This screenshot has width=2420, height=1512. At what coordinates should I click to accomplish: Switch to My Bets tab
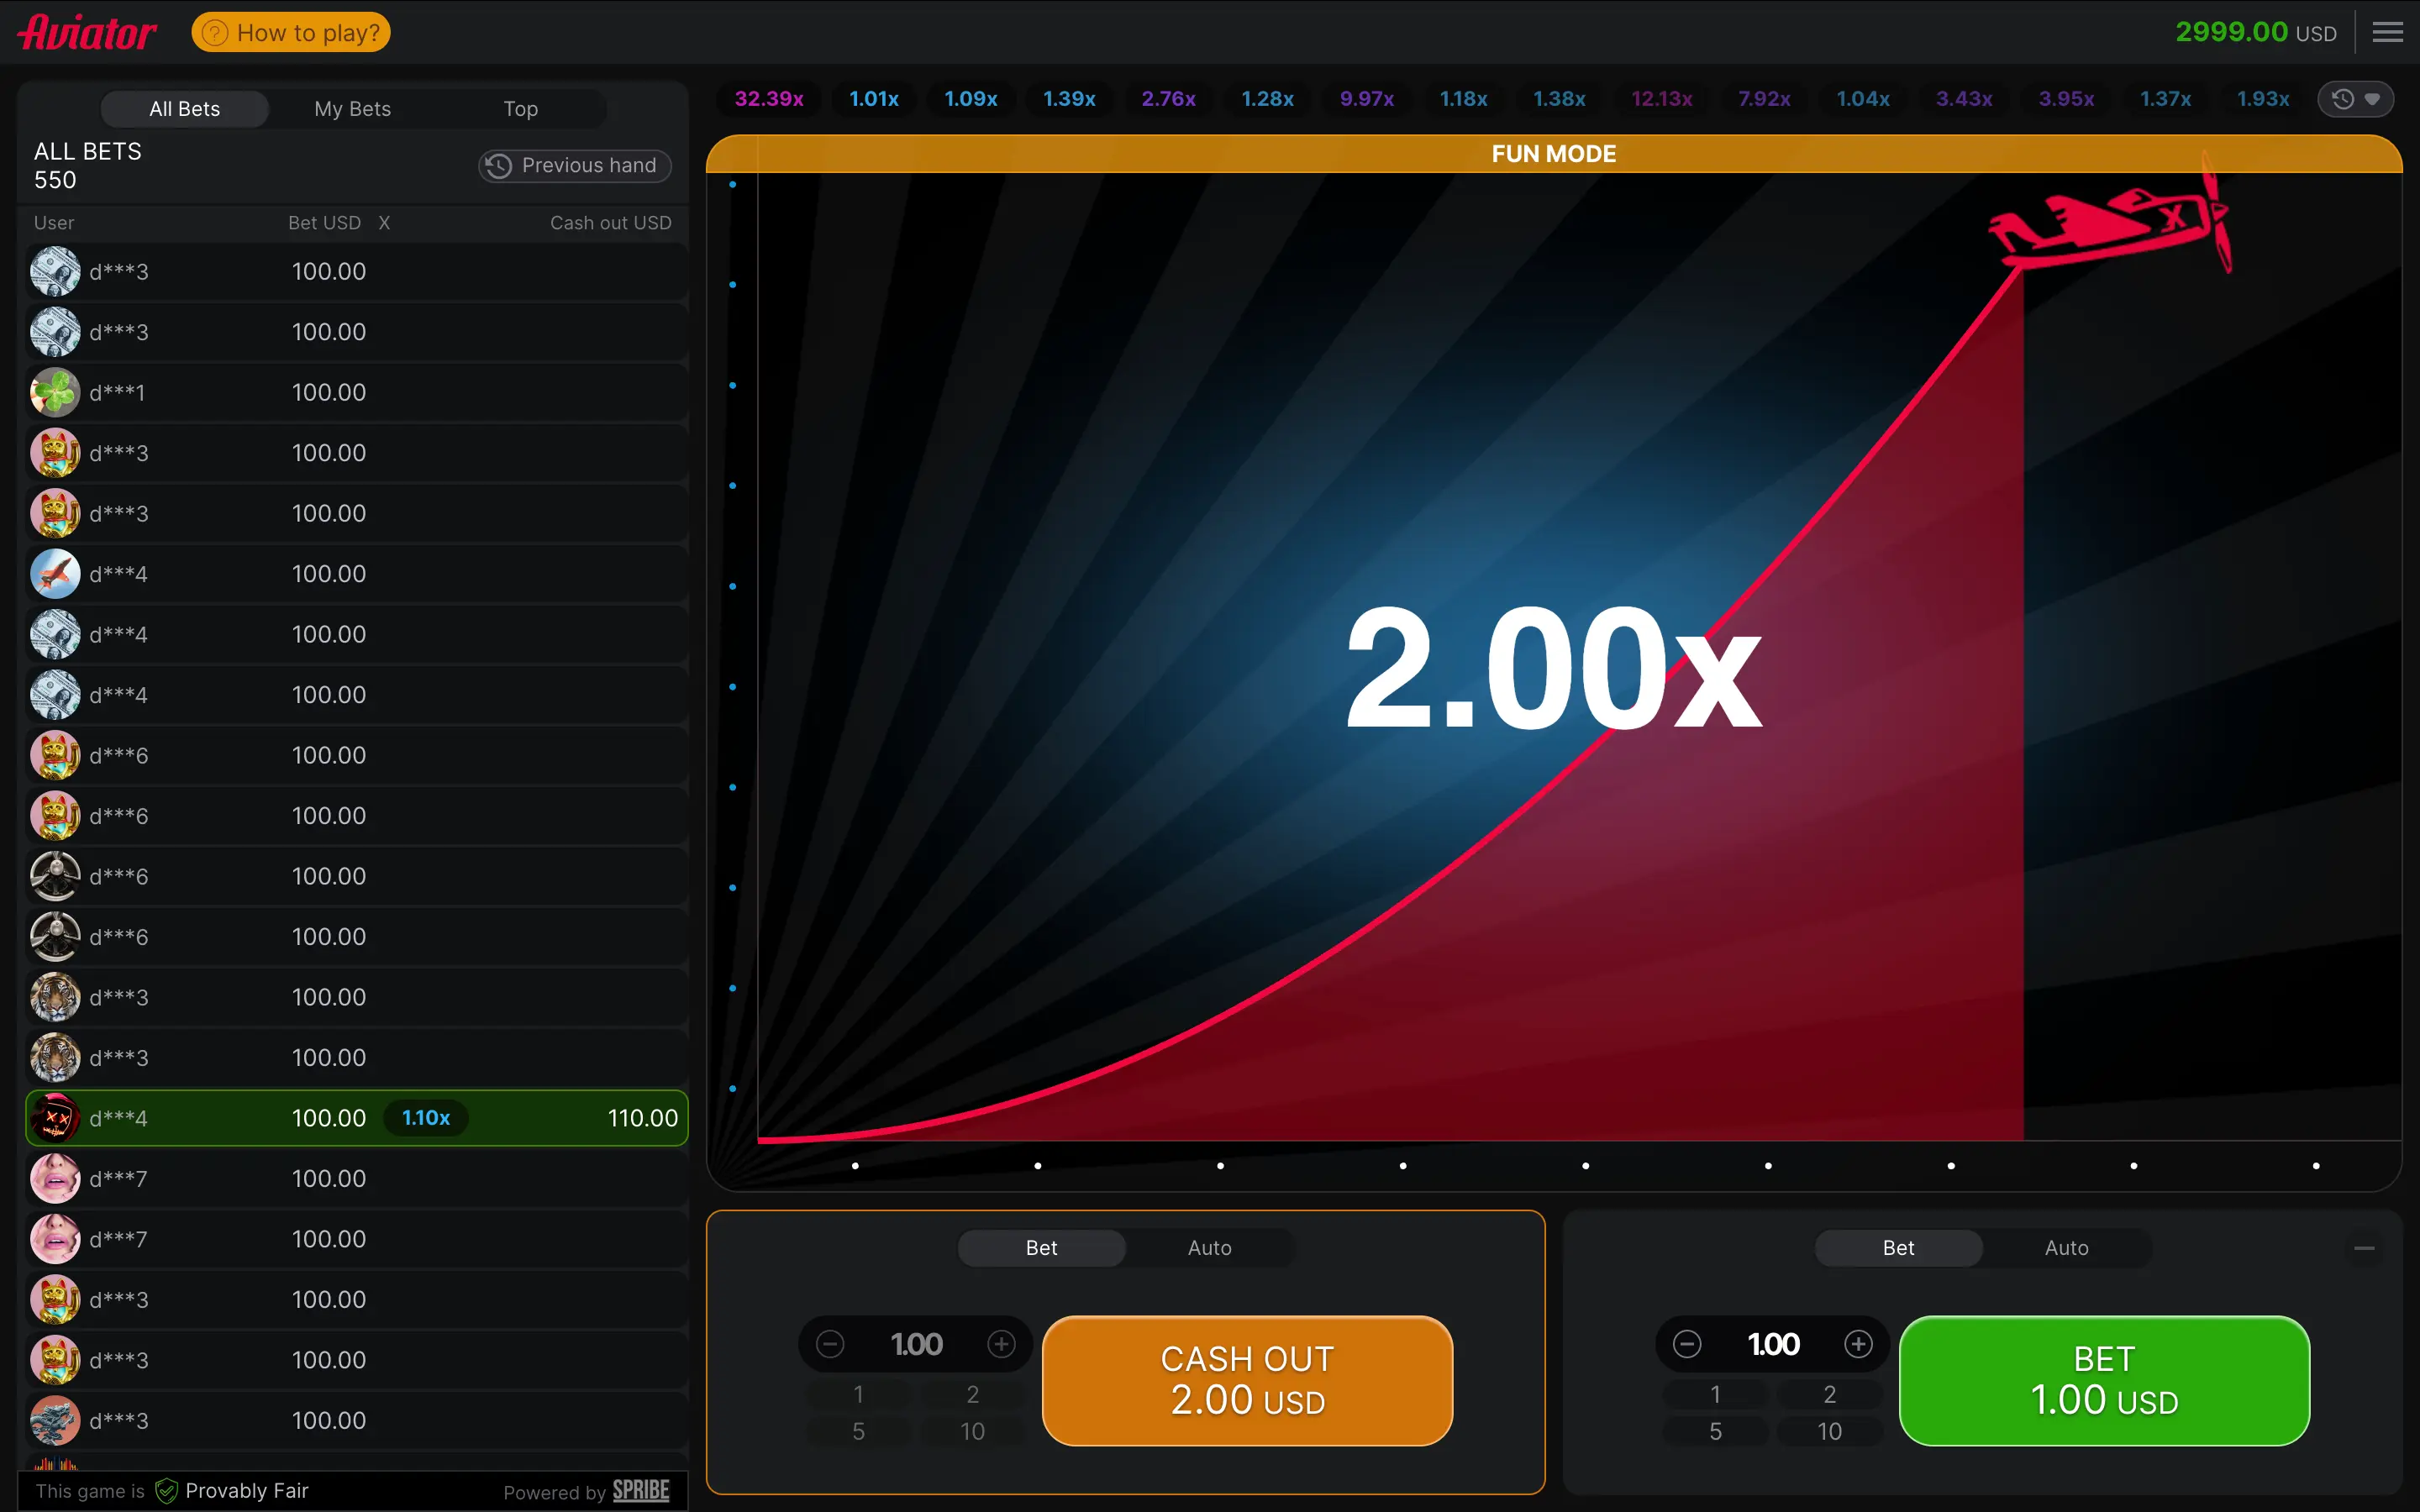(x=352, y=109)
